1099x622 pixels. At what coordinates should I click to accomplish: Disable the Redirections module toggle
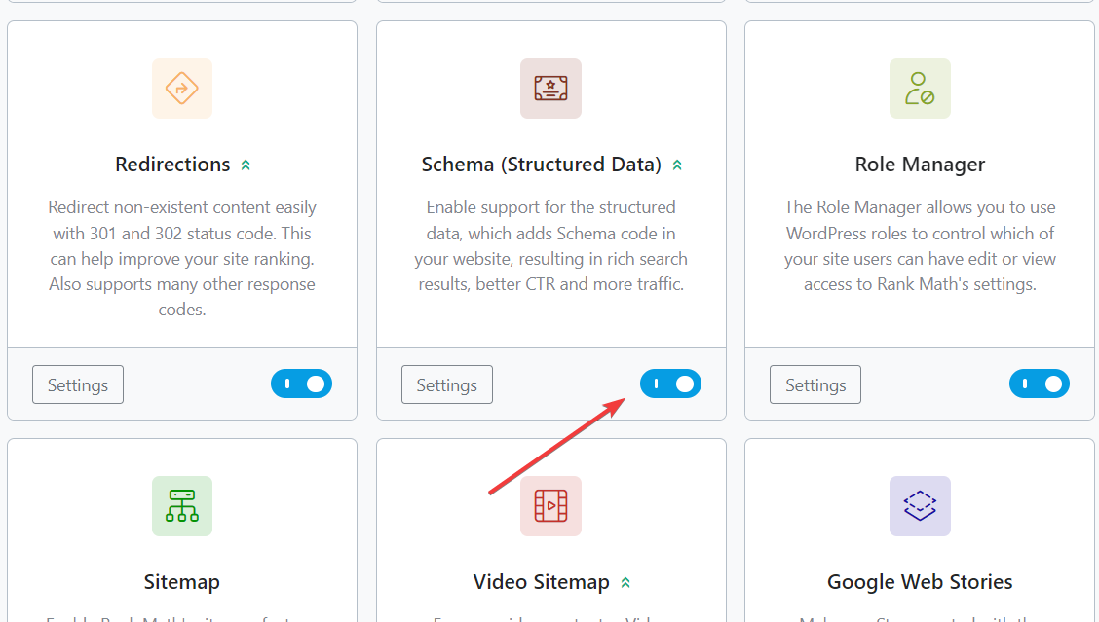(301, 384)
